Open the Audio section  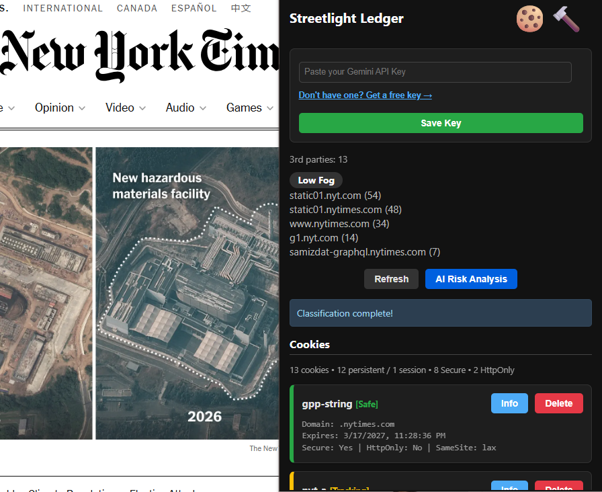coord(180,108)
